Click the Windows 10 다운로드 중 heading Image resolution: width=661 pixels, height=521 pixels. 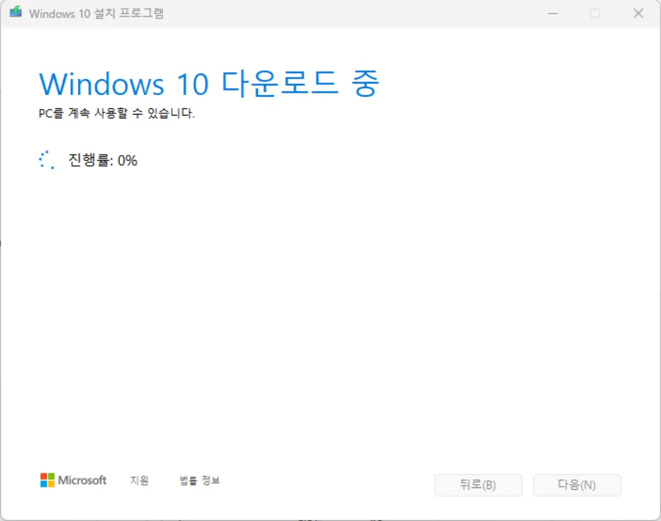point(209,84)
